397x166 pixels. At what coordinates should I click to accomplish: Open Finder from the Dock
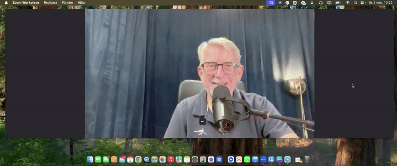(90, 159)
